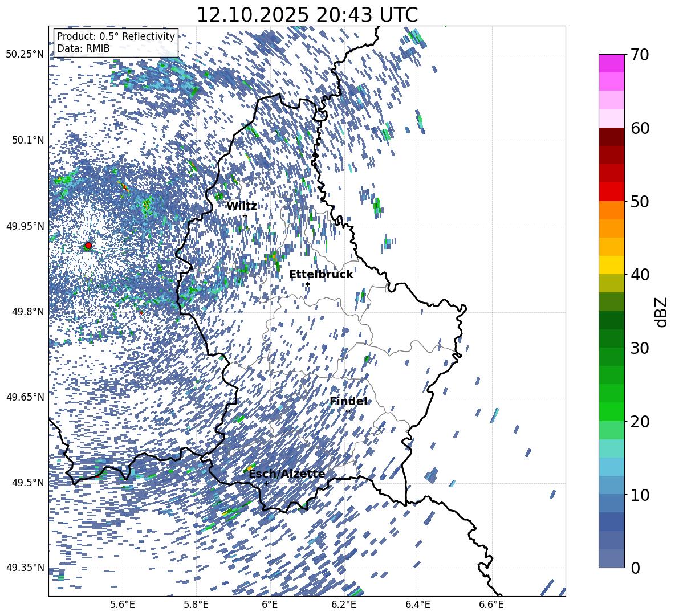Click the 50.25°N latitude label

point(25,55)
